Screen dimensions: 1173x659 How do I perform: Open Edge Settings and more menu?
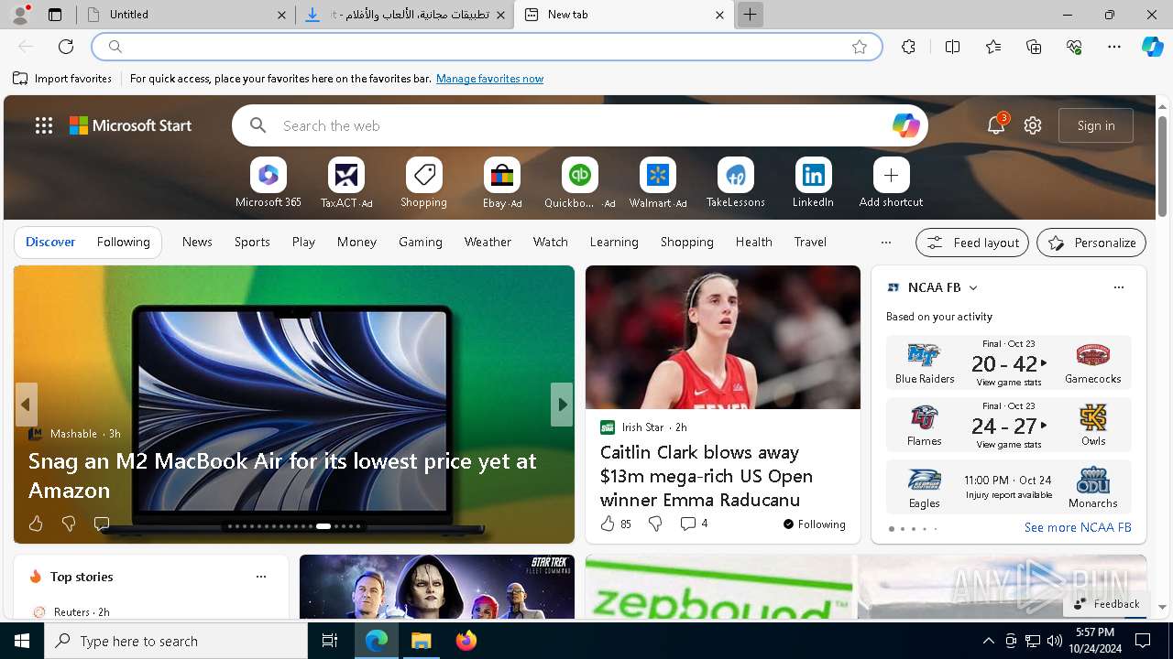1114,47
